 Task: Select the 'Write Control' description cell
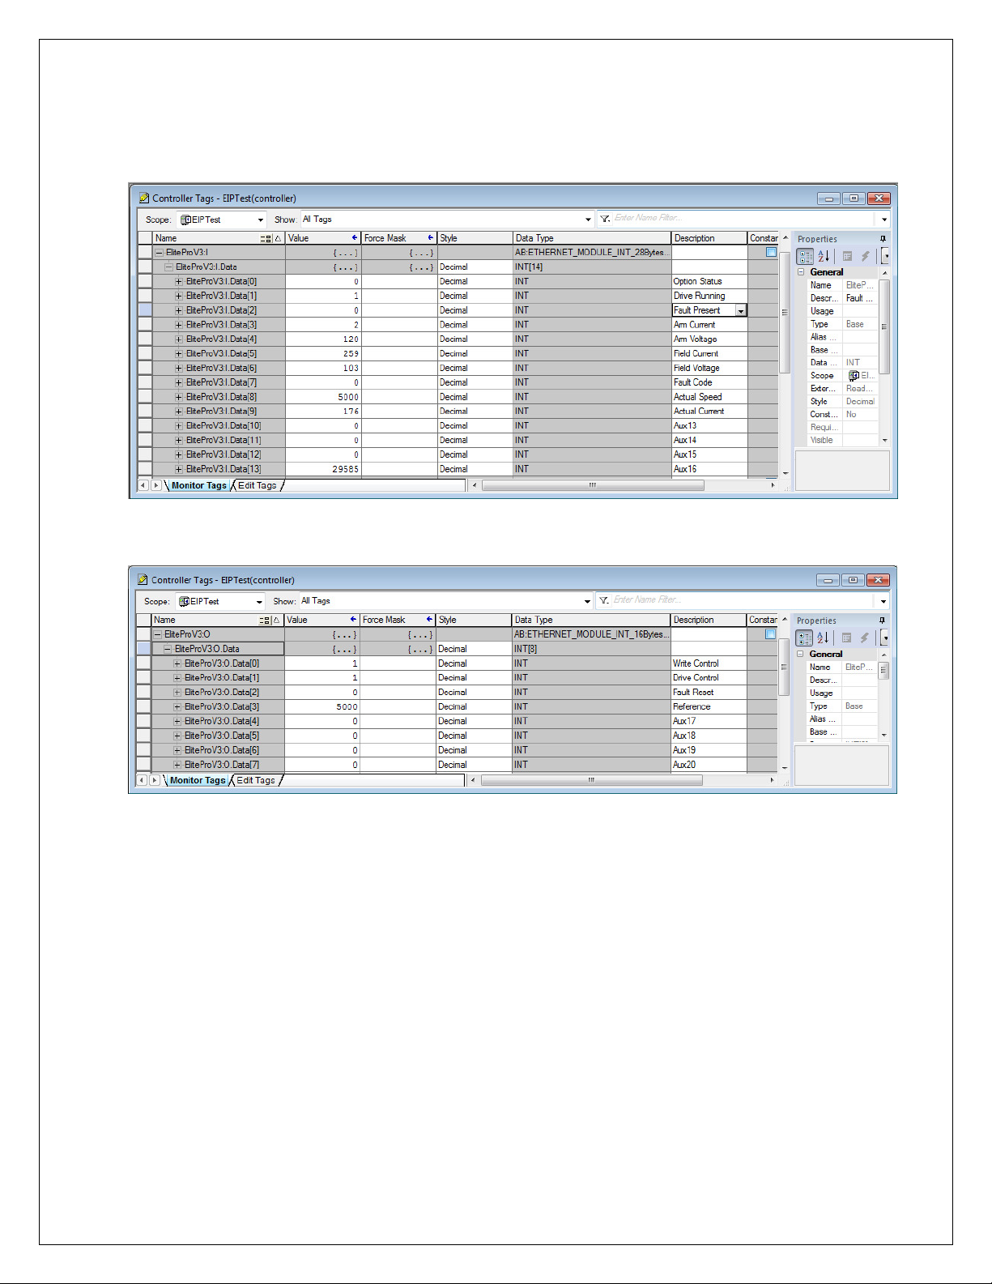(x=709, y=663)
